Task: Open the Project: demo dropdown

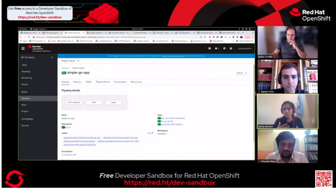Action: tap(70, 61)
